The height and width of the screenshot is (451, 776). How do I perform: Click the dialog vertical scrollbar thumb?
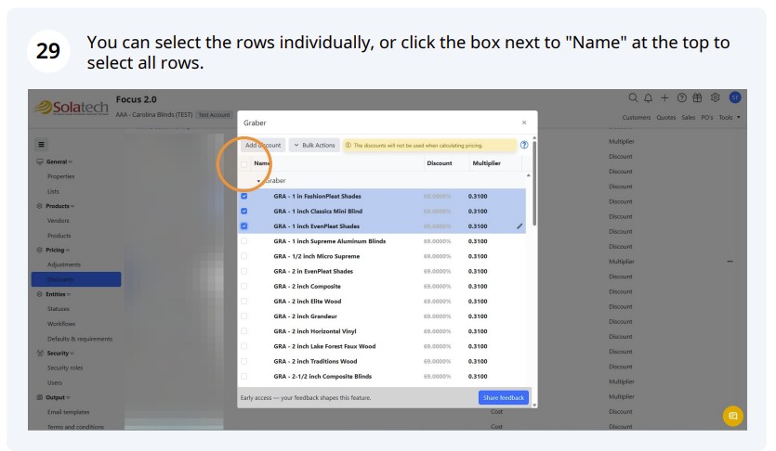point(534,183)
